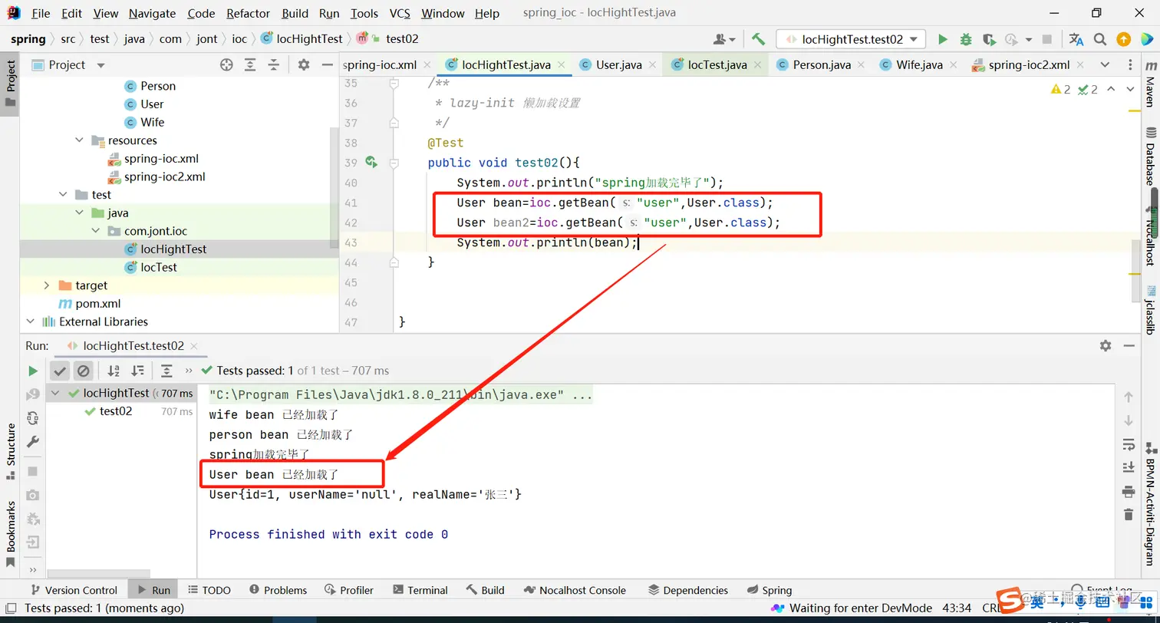Start debugging with the bug icon

click(966, 39)
